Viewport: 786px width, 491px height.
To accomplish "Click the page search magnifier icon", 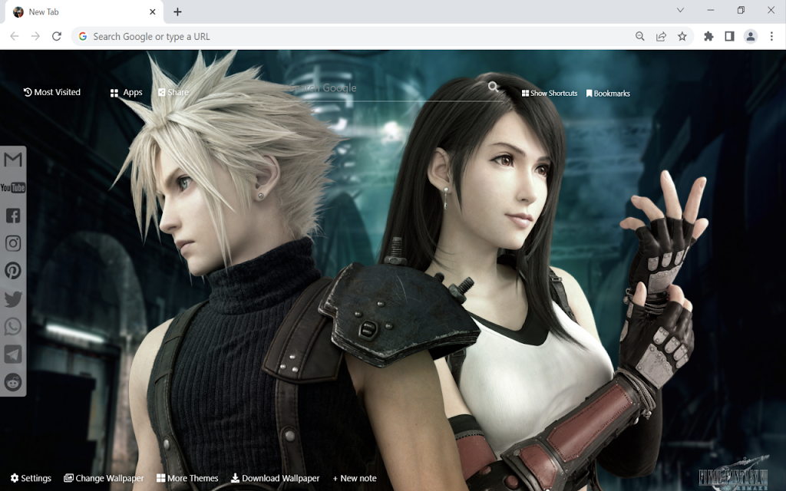I will [x=494, y=87].
